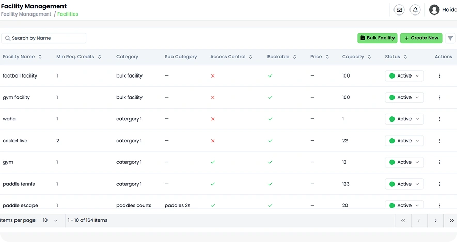457x242 pixels.
Task: Sort by Min Req. Credits column
Action: (99, 57)
